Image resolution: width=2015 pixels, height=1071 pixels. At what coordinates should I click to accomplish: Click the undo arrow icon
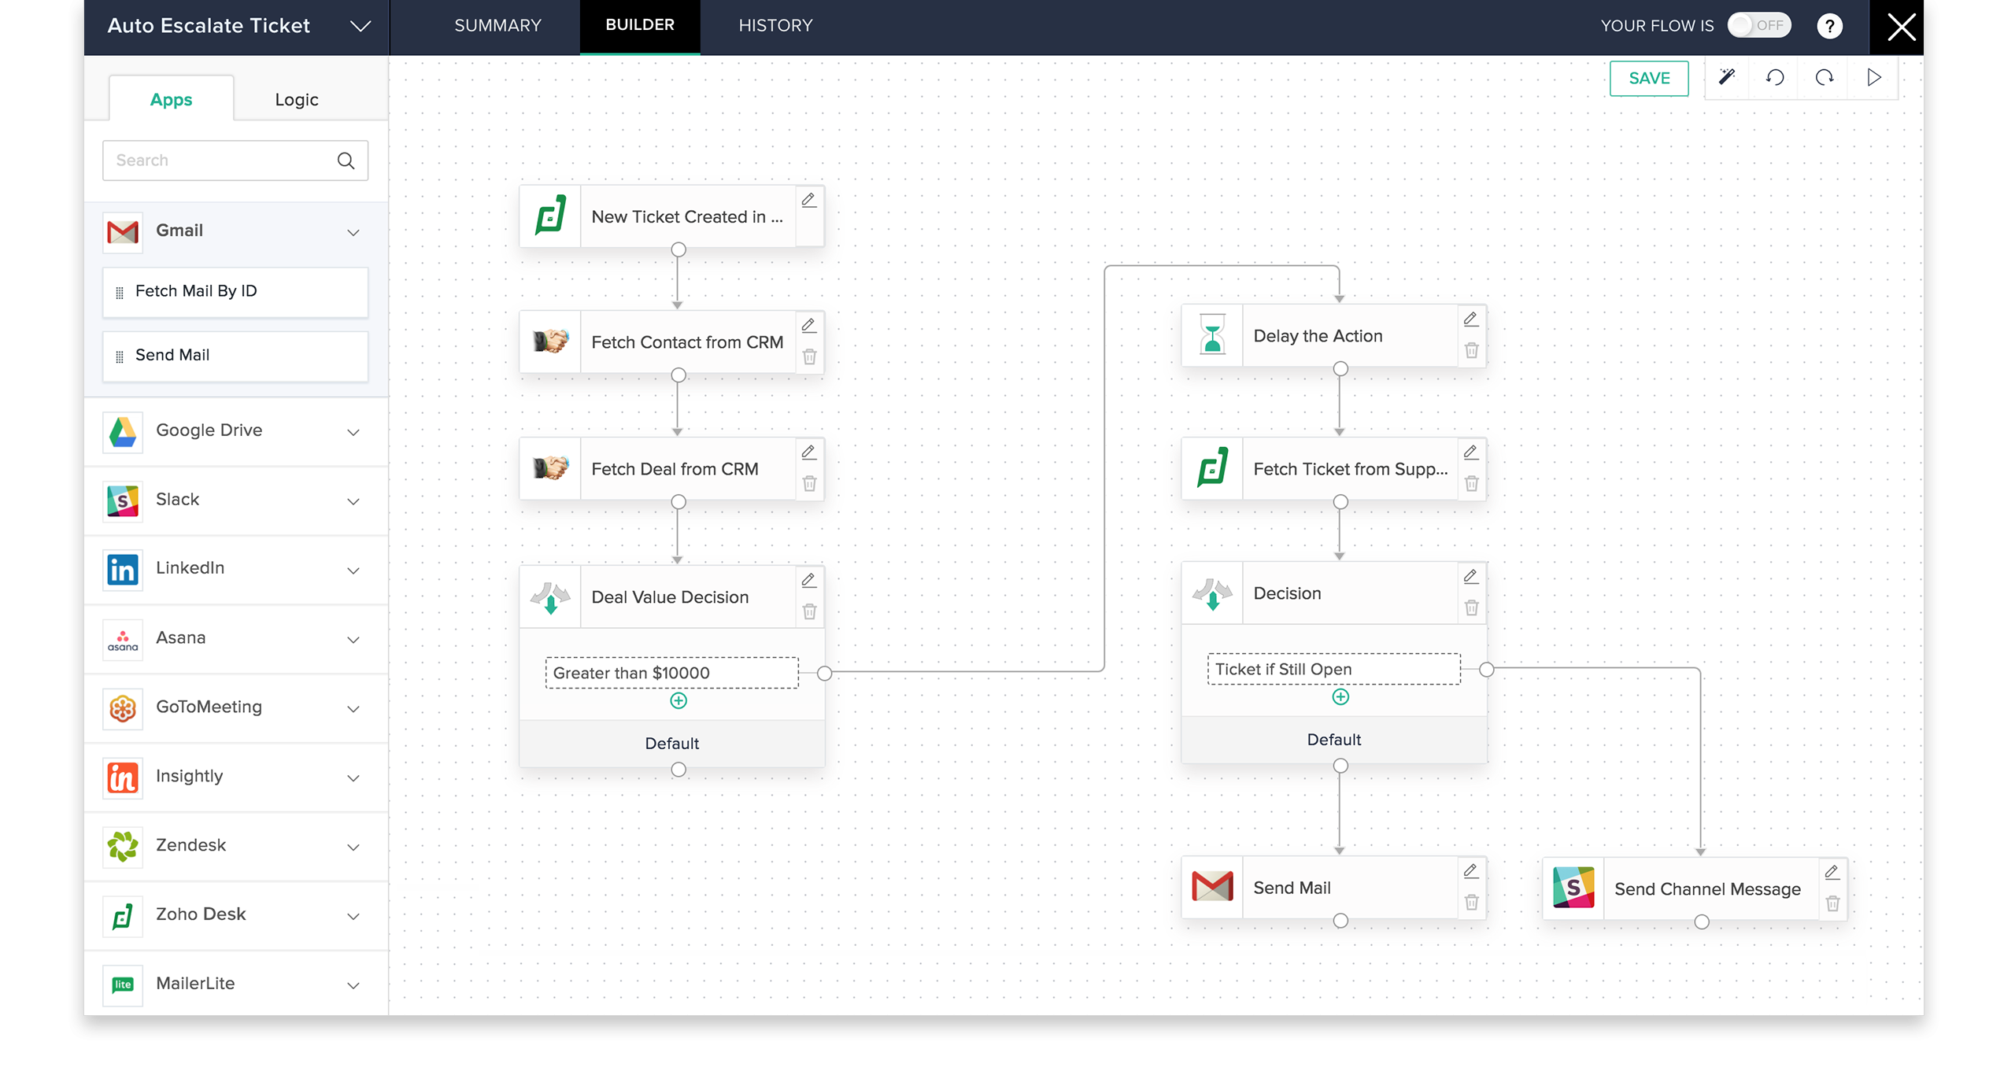[x=1775, y=77]
